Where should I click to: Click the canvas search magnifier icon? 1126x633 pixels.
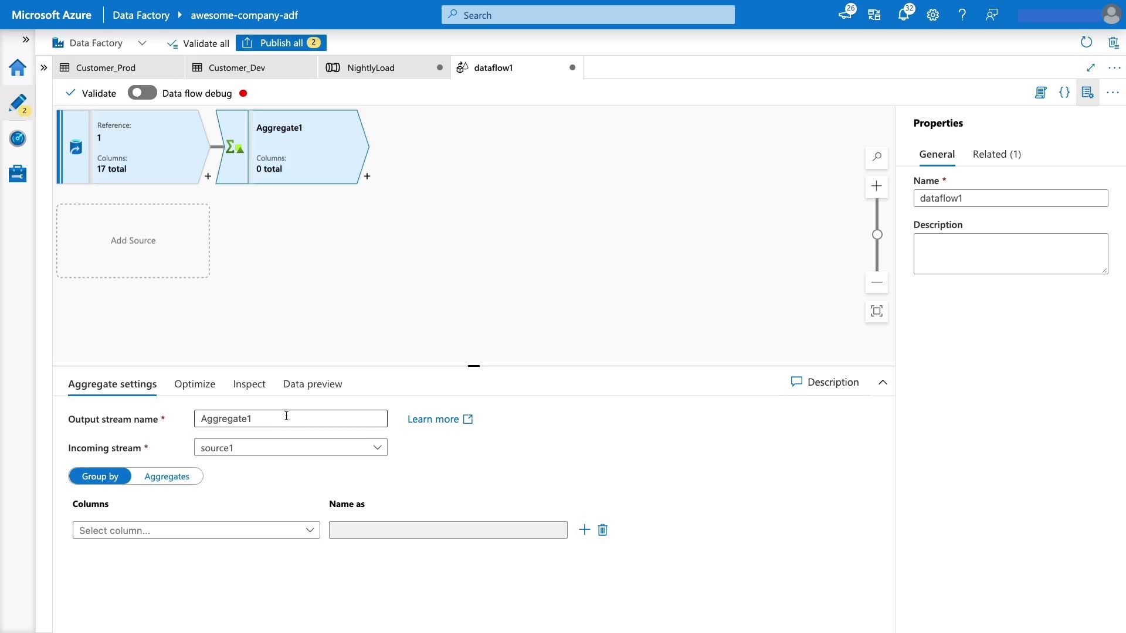tap(877, 157)
